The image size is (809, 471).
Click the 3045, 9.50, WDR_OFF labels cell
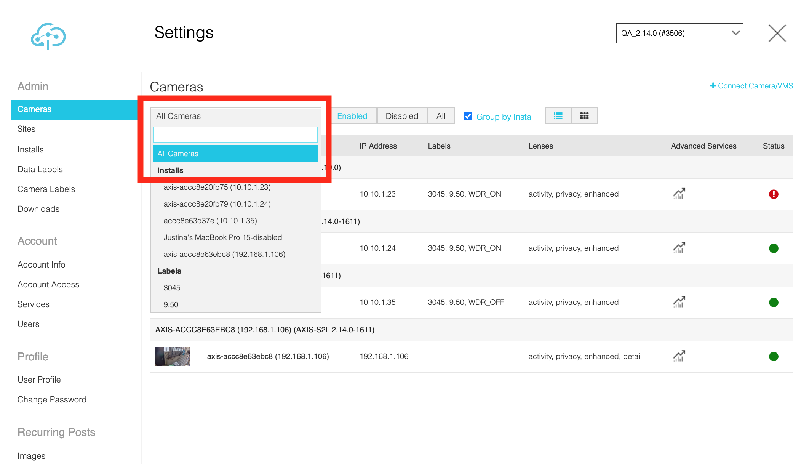coord(466,302)
